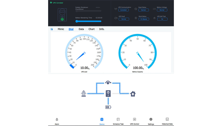Click the grid layout icon beside Mimic
The height and width of the screenshot is (126, 222).
pos(52,29)
